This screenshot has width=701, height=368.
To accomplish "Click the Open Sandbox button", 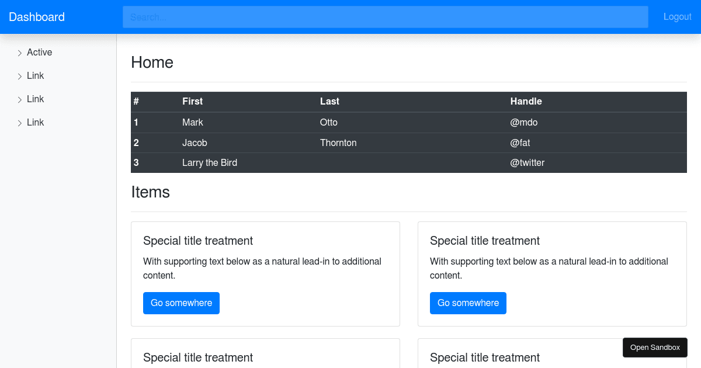I will tap(655, 347).
